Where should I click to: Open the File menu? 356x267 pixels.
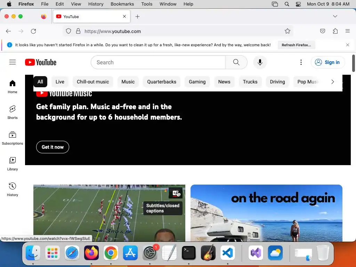(45, 4)
